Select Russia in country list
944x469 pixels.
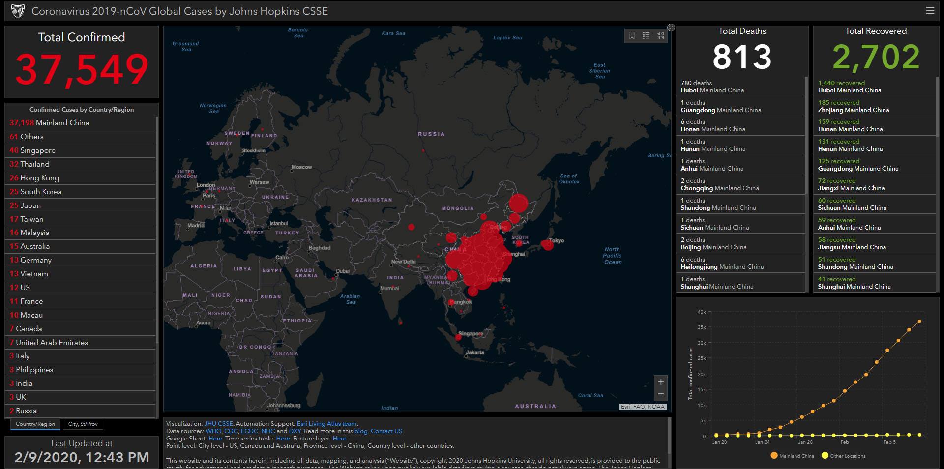point(80,411)
